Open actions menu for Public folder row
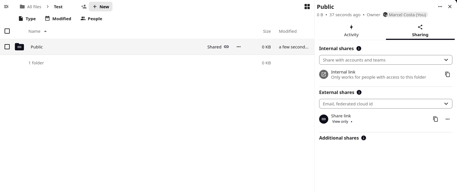The height and width of the screenshot is (192, 457). click(238, 47)
